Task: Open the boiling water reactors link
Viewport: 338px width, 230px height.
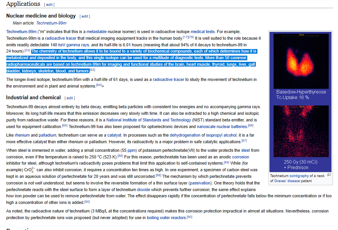Action: point(166,218)
